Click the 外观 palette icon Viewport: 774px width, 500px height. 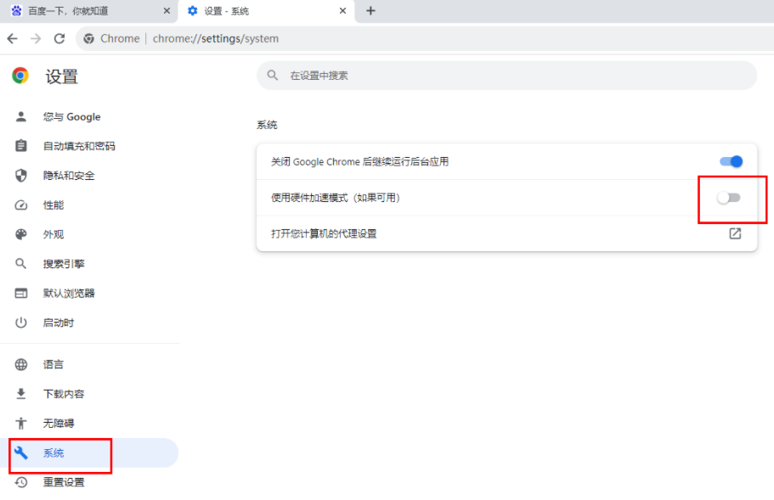click(x=20, y=234)
